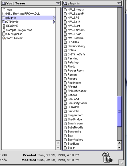The height and width of the screenshot is (166, 127).
Task: Click the Spa file icon
Action: [65, 135]
